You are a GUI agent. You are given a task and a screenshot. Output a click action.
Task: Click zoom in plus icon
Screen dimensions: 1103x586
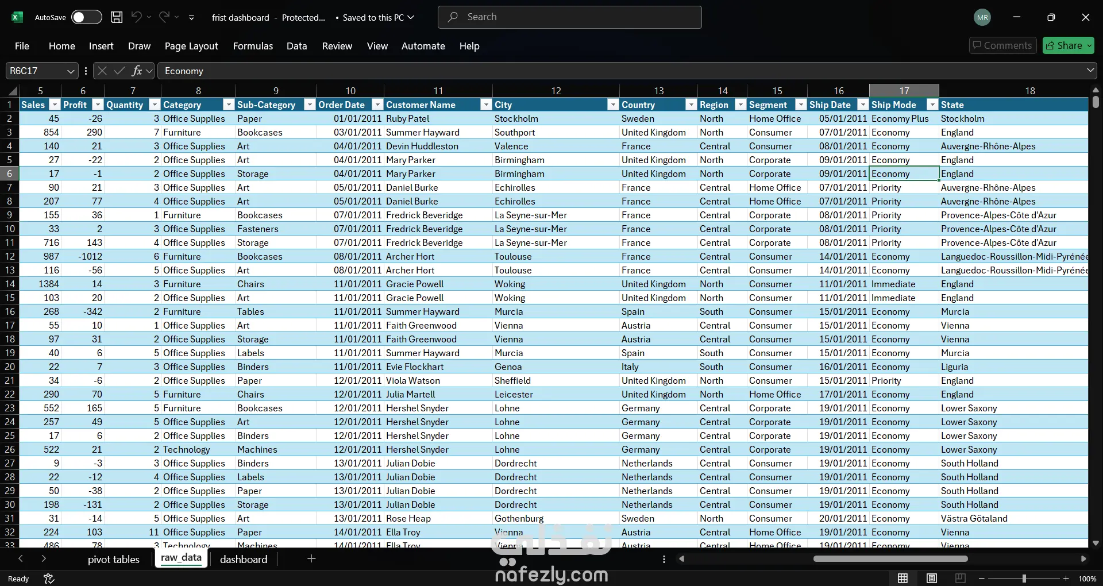pos(1066,579)
